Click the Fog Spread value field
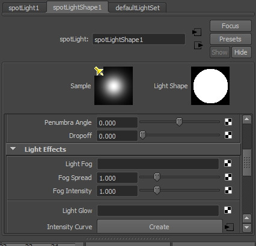This screenshot has height=246, width=256. (x=117, y=178)
